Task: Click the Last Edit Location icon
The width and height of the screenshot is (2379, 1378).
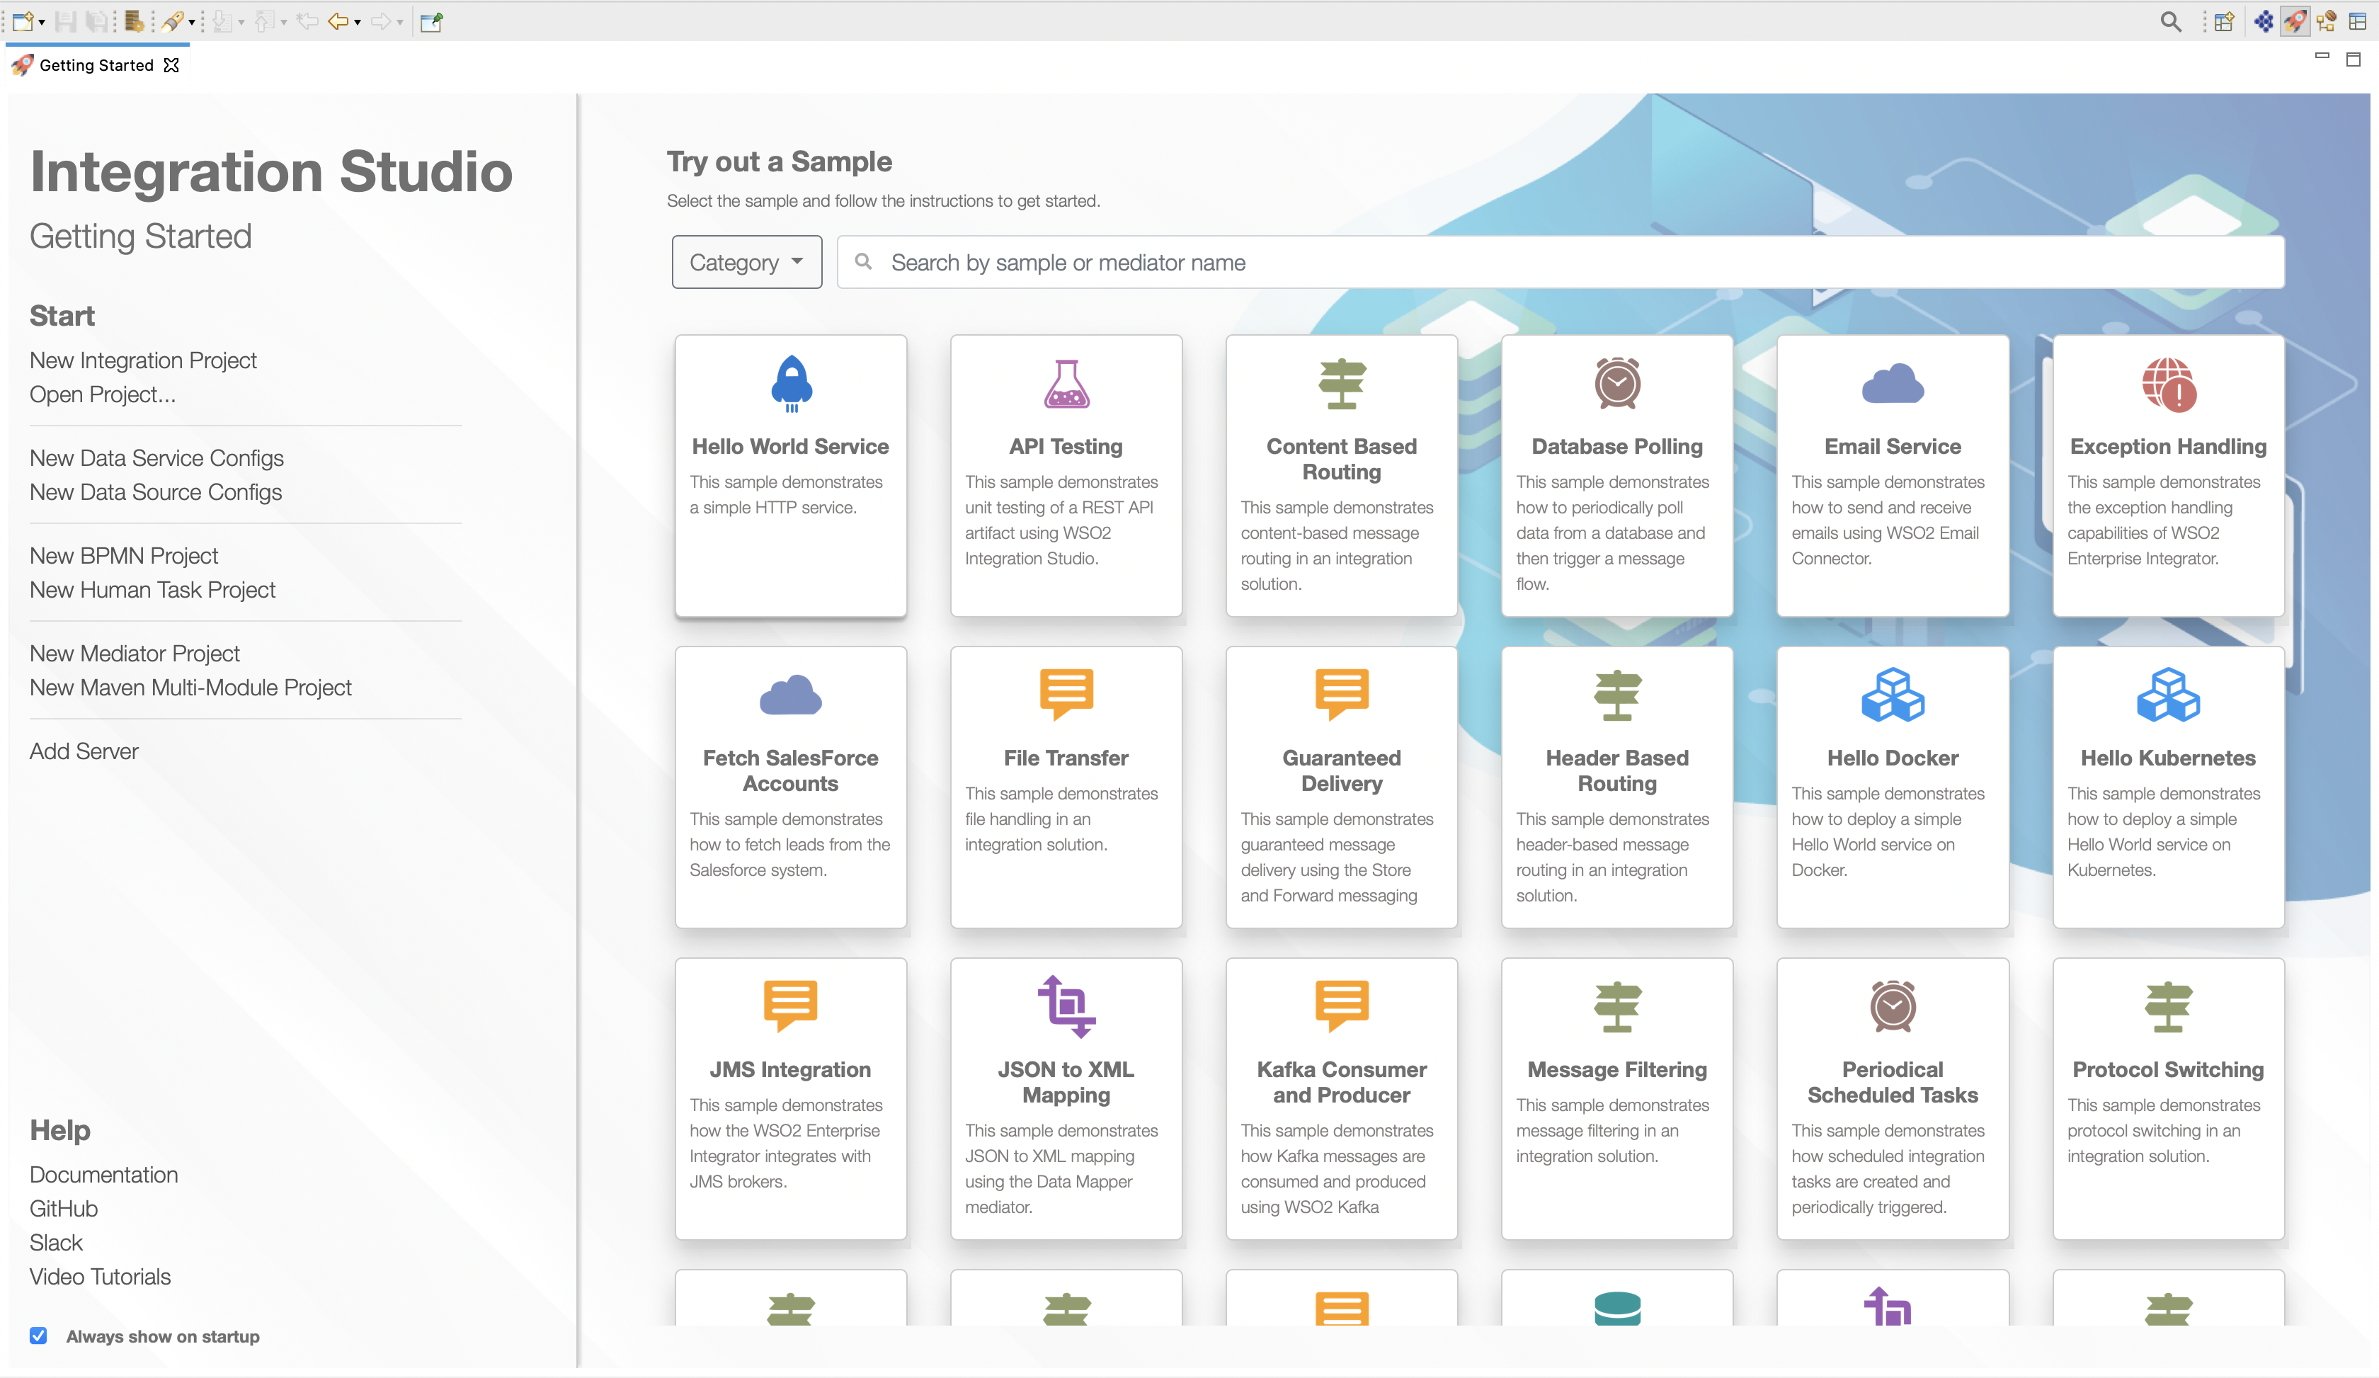Action: coord(307,21)
